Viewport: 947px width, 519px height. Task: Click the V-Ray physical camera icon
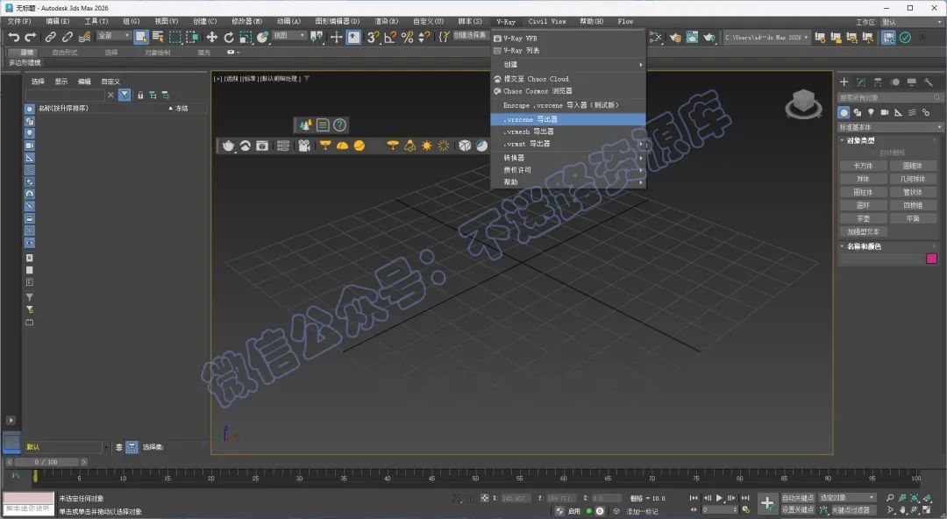tap(303, 146)
